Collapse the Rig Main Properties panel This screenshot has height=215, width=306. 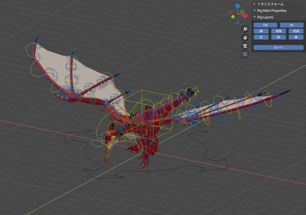(255, 10)
